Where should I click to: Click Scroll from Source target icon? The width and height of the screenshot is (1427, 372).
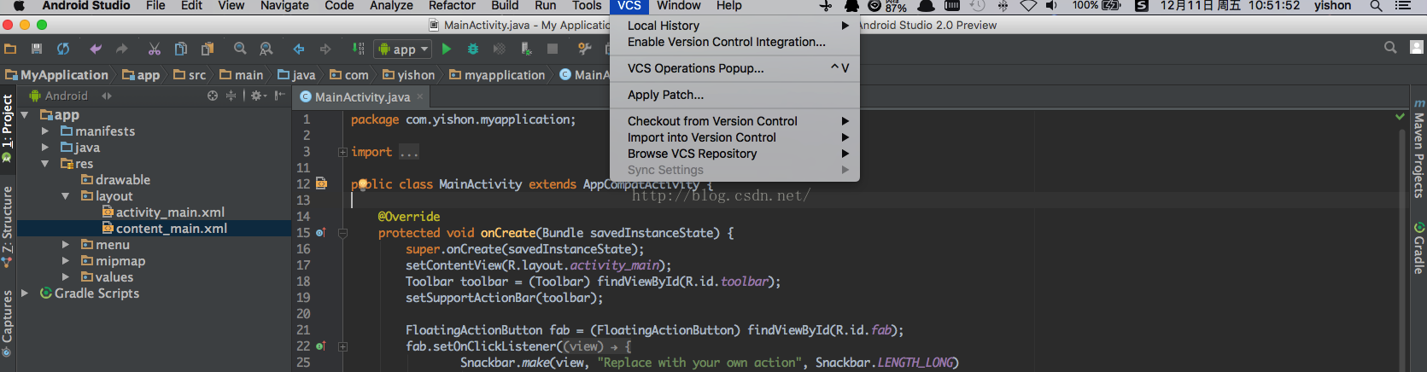pos(213,96)
